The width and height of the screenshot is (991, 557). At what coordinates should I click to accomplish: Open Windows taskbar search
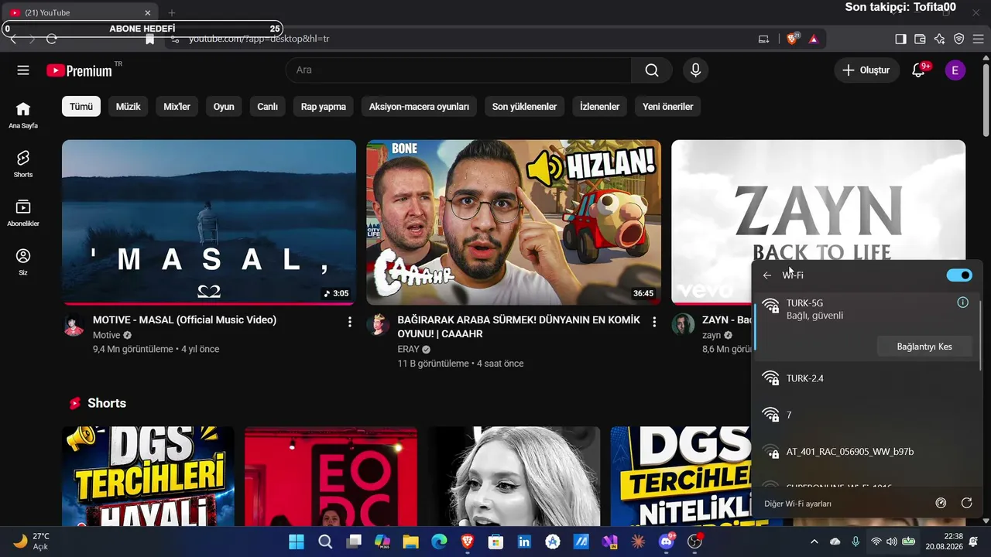pyautogui.click(x=325, y=542)
